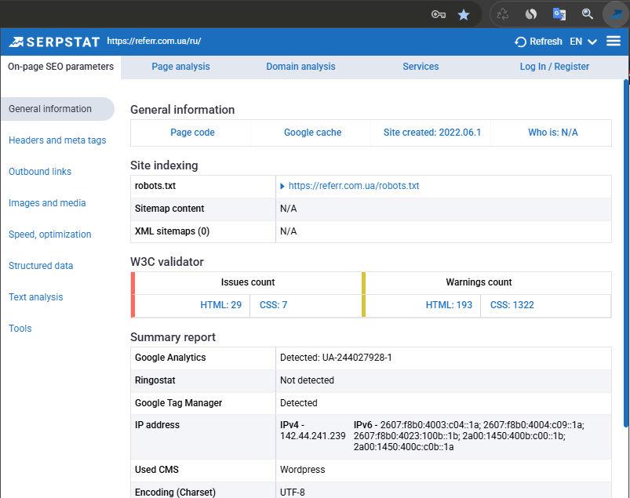The width and height of the screenshot is (630, 498).
Task: Click the Google Analytics UA-244027928-1 value
Action: pyautogui.click(x=336, y=358)
